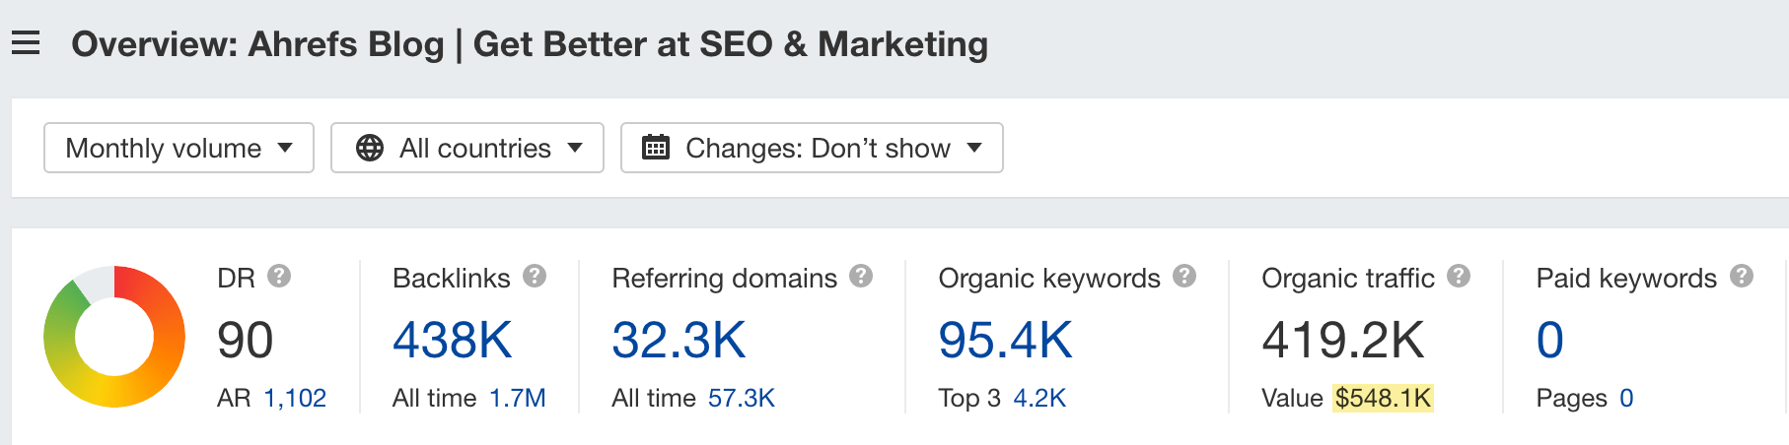Screen dimensions: 1789x445
Task: Click the help icon beside Paid keywords
Action: [1742, 276]
